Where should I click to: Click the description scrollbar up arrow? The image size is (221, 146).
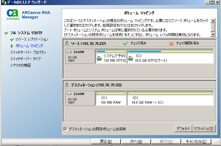(x=213, y=21)
